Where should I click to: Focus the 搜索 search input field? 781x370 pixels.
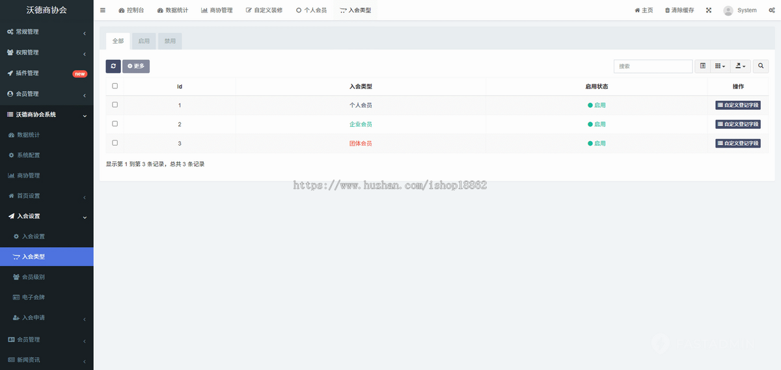coord(653,66)
